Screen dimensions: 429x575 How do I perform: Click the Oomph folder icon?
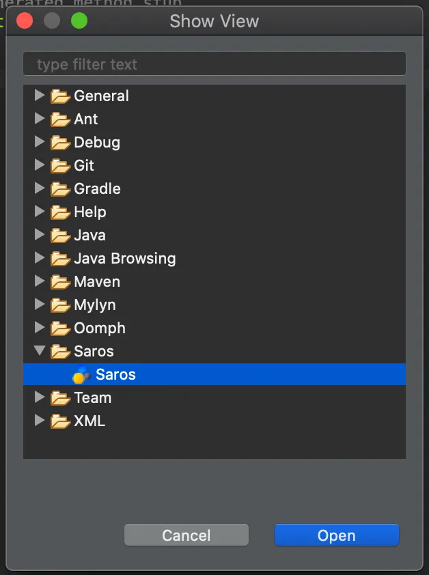61,328
